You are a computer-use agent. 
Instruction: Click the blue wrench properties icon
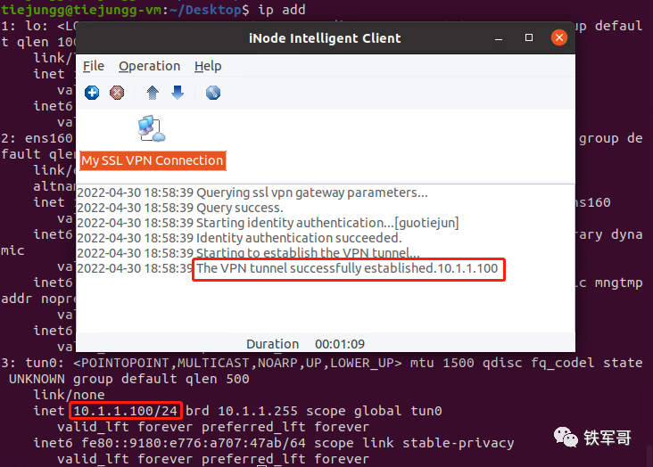[213, 93]
